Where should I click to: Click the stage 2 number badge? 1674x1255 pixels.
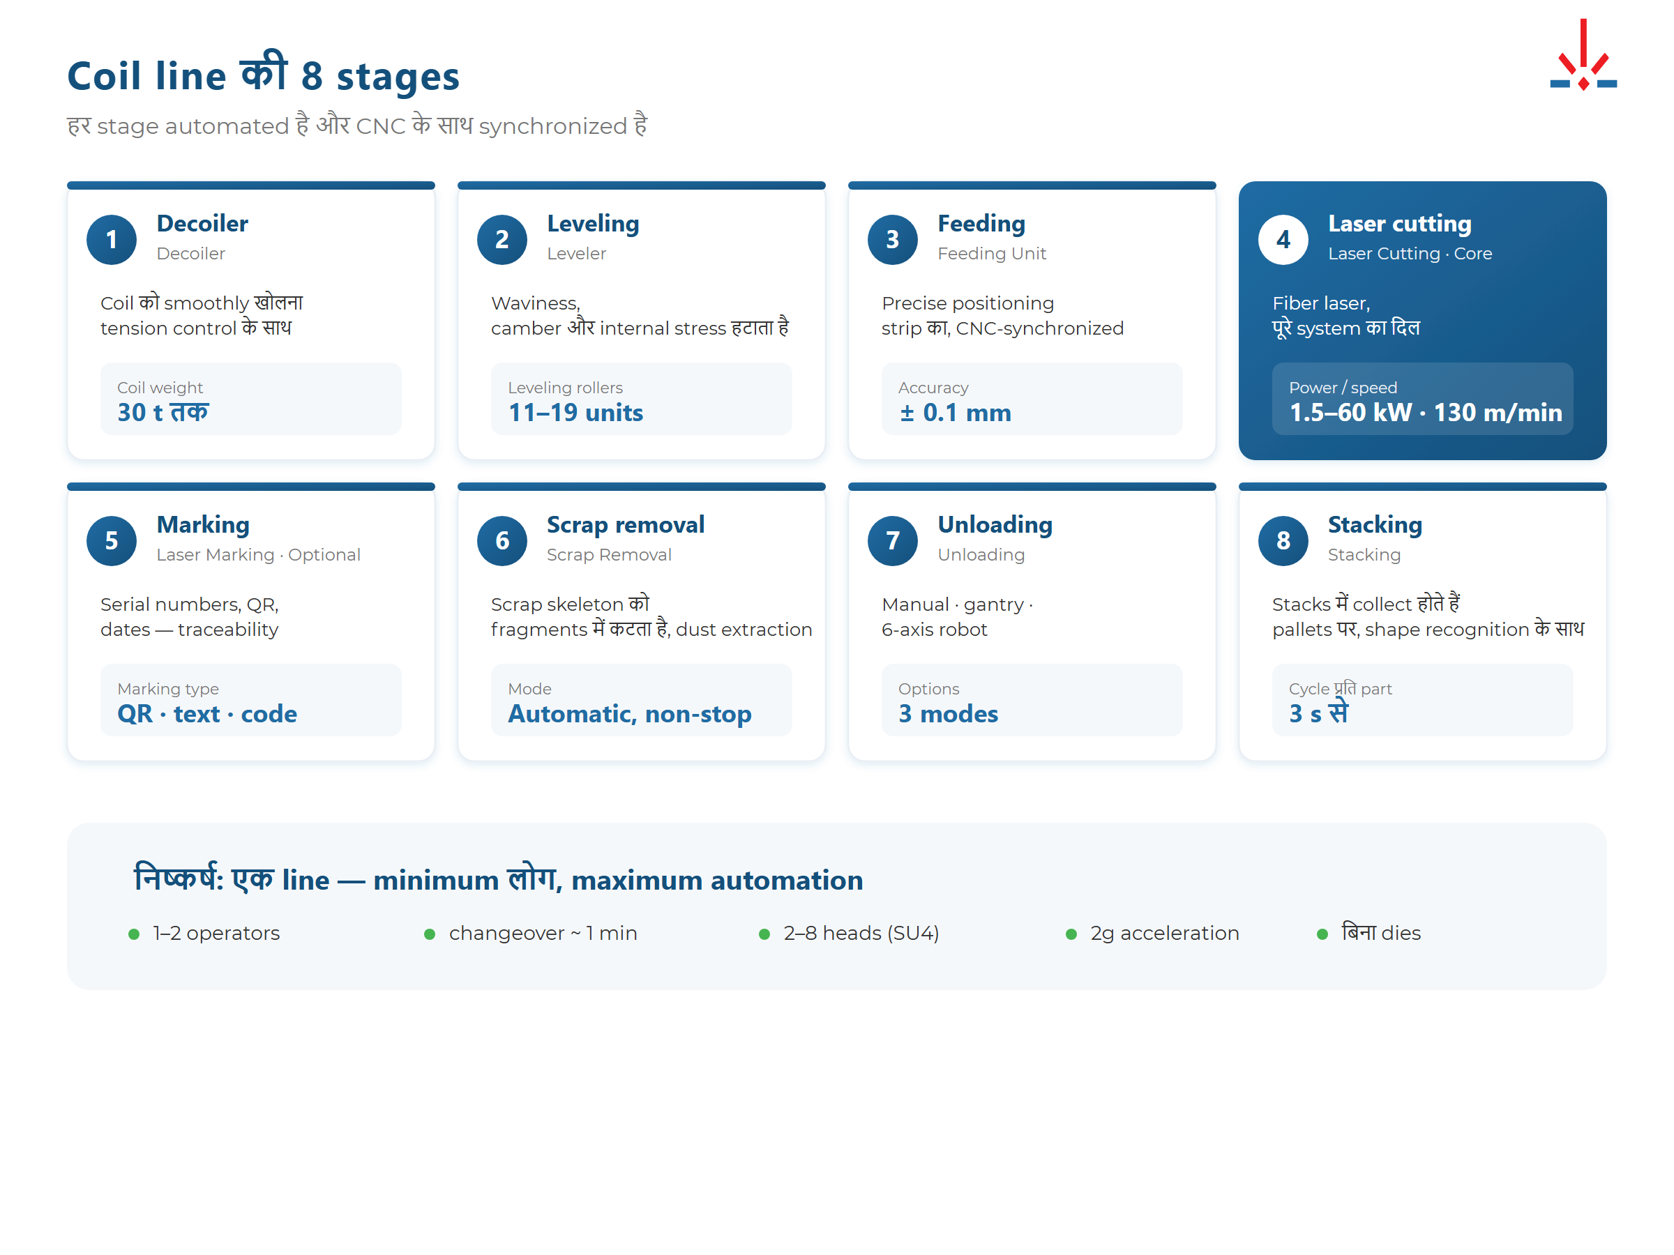tap(502, 240)
